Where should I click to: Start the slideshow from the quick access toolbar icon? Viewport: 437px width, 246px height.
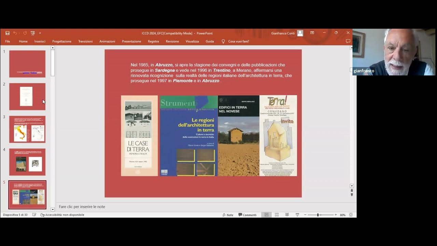pyautogui.click(x=33, y=33)
